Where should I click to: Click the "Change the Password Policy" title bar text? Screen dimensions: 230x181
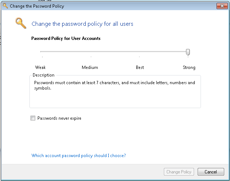37,6
